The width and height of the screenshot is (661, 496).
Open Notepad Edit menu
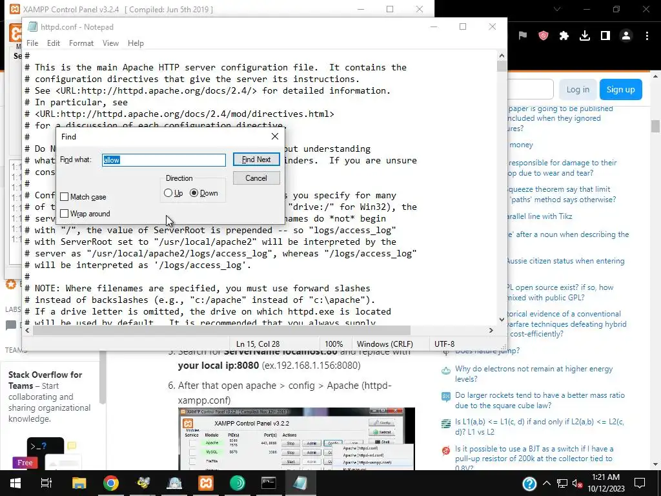[x=53, y=43]
